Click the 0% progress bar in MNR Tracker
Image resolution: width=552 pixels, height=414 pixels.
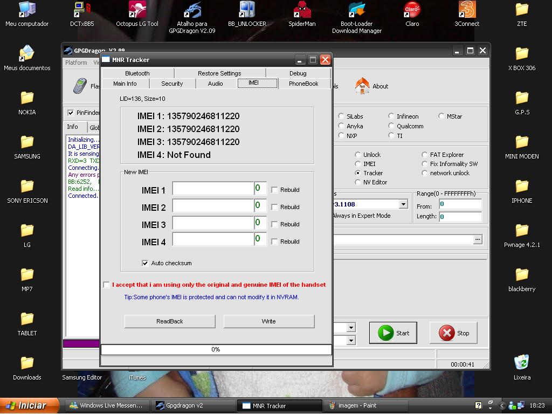(x=216, y=349)
